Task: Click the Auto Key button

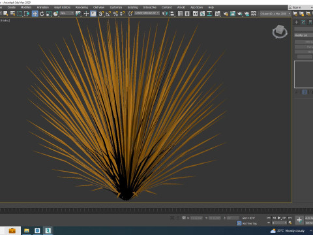Action: coord(309,218)
